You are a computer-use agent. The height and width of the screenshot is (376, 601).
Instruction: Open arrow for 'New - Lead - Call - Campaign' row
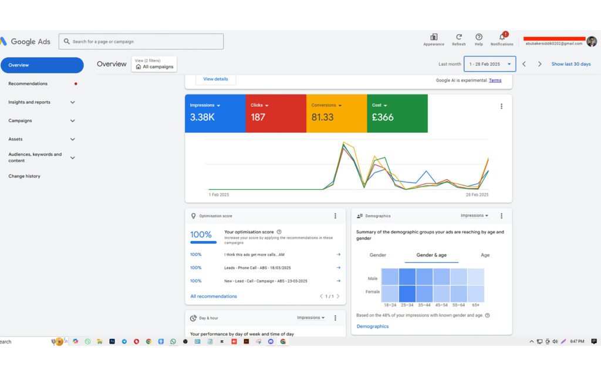(x=339, y=281)
